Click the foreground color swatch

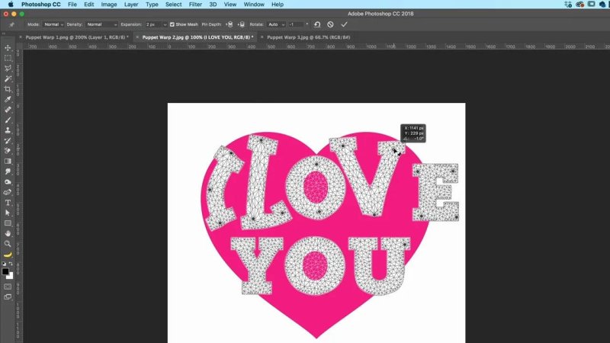(5, 271)
